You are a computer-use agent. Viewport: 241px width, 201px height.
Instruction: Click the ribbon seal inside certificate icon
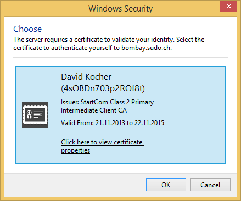point(29,114)
